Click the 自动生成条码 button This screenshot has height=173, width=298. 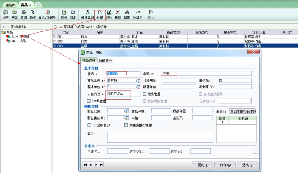(242, 111)
